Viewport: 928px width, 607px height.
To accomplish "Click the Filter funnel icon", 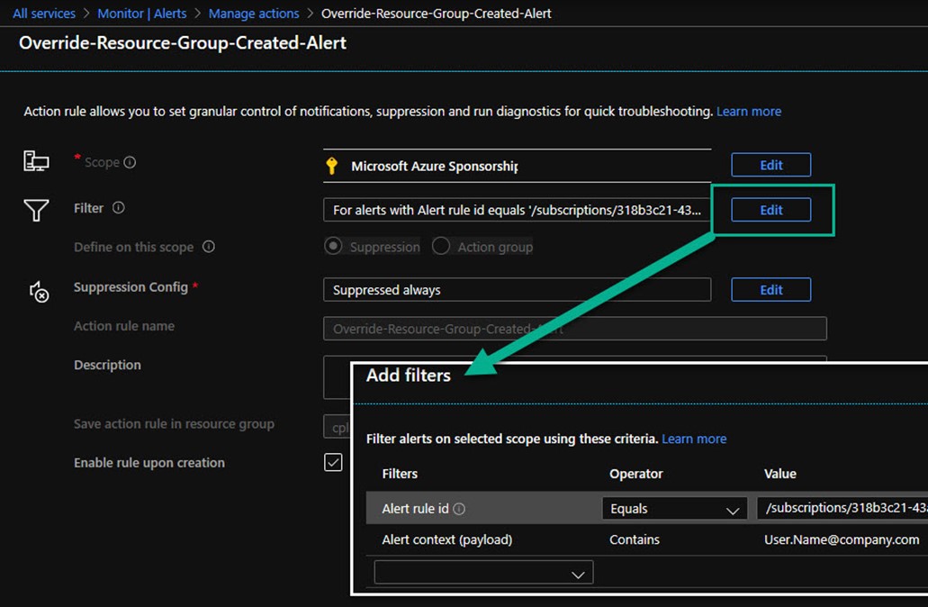I will [36, 210].
